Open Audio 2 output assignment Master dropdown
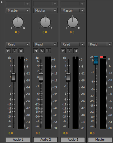This screenshot has width=113, height=143. tap(45, 11)
